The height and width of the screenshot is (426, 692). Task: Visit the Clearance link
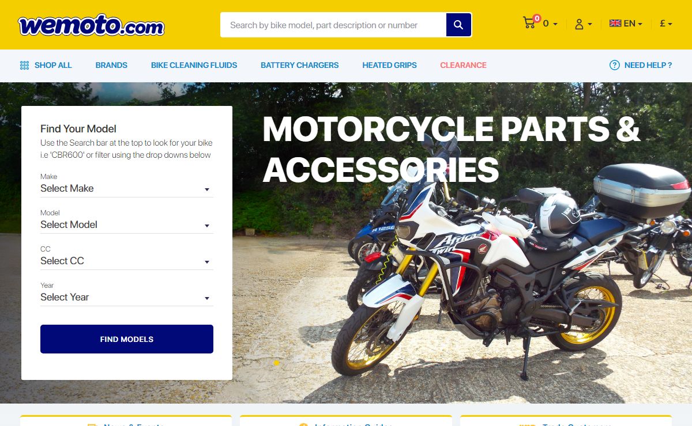(463, 65)
